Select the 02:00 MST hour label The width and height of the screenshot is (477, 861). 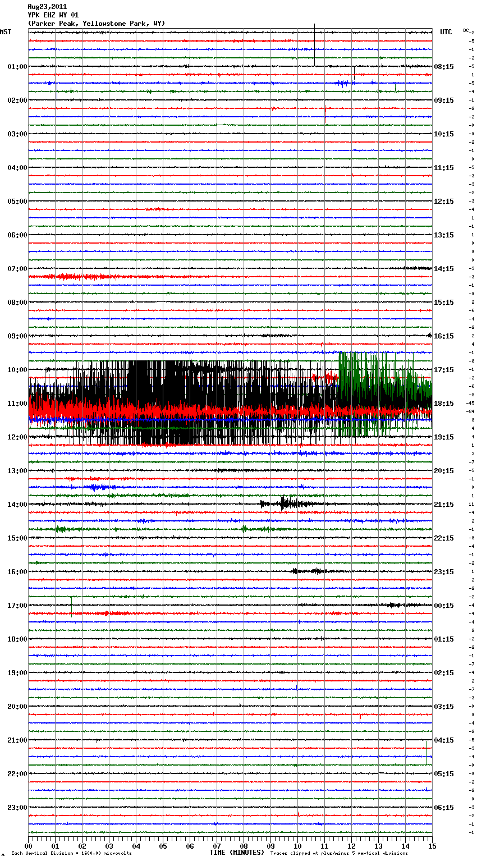tap(17, 100)
